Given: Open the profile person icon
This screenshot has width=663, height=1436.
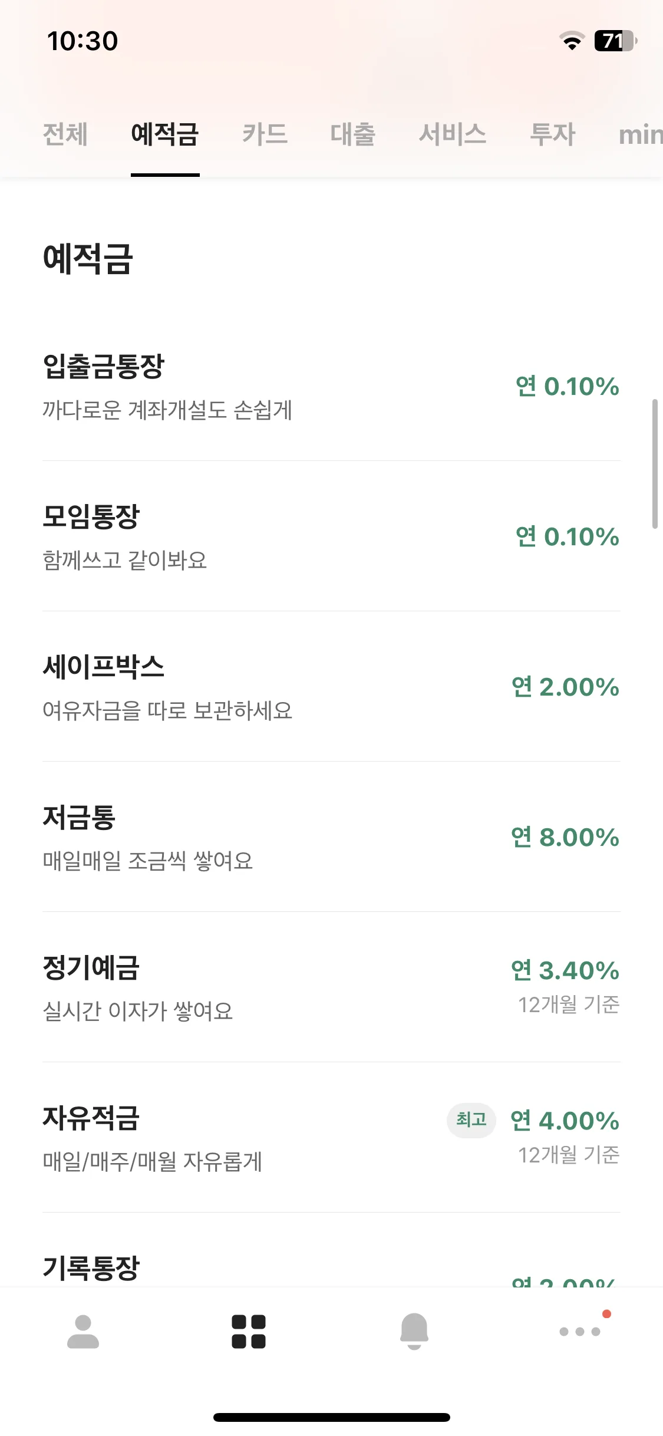Looking at the screenshot, I should tap(83, 1332).
